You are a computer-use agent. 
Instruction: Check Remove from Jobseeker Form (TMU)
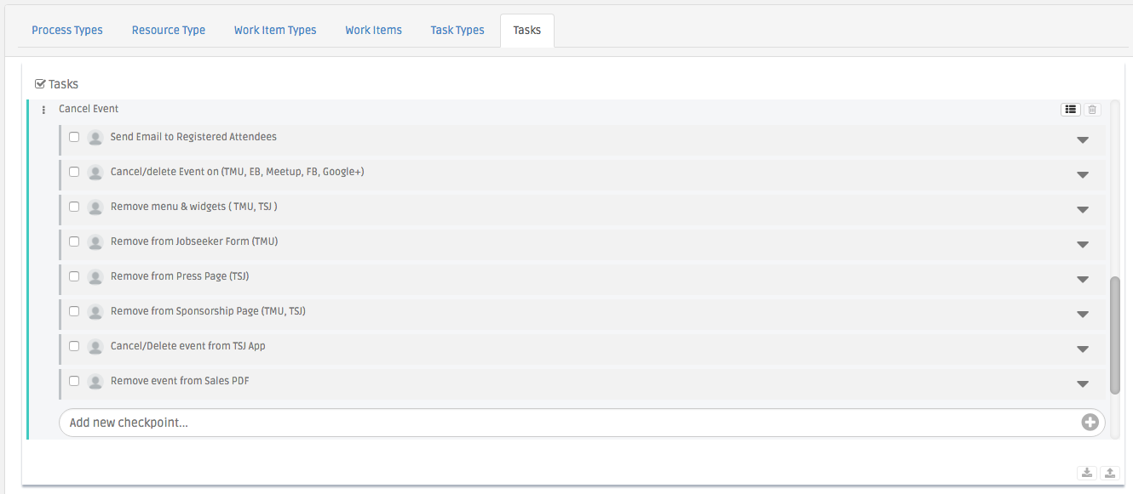[x=74, y=241]
